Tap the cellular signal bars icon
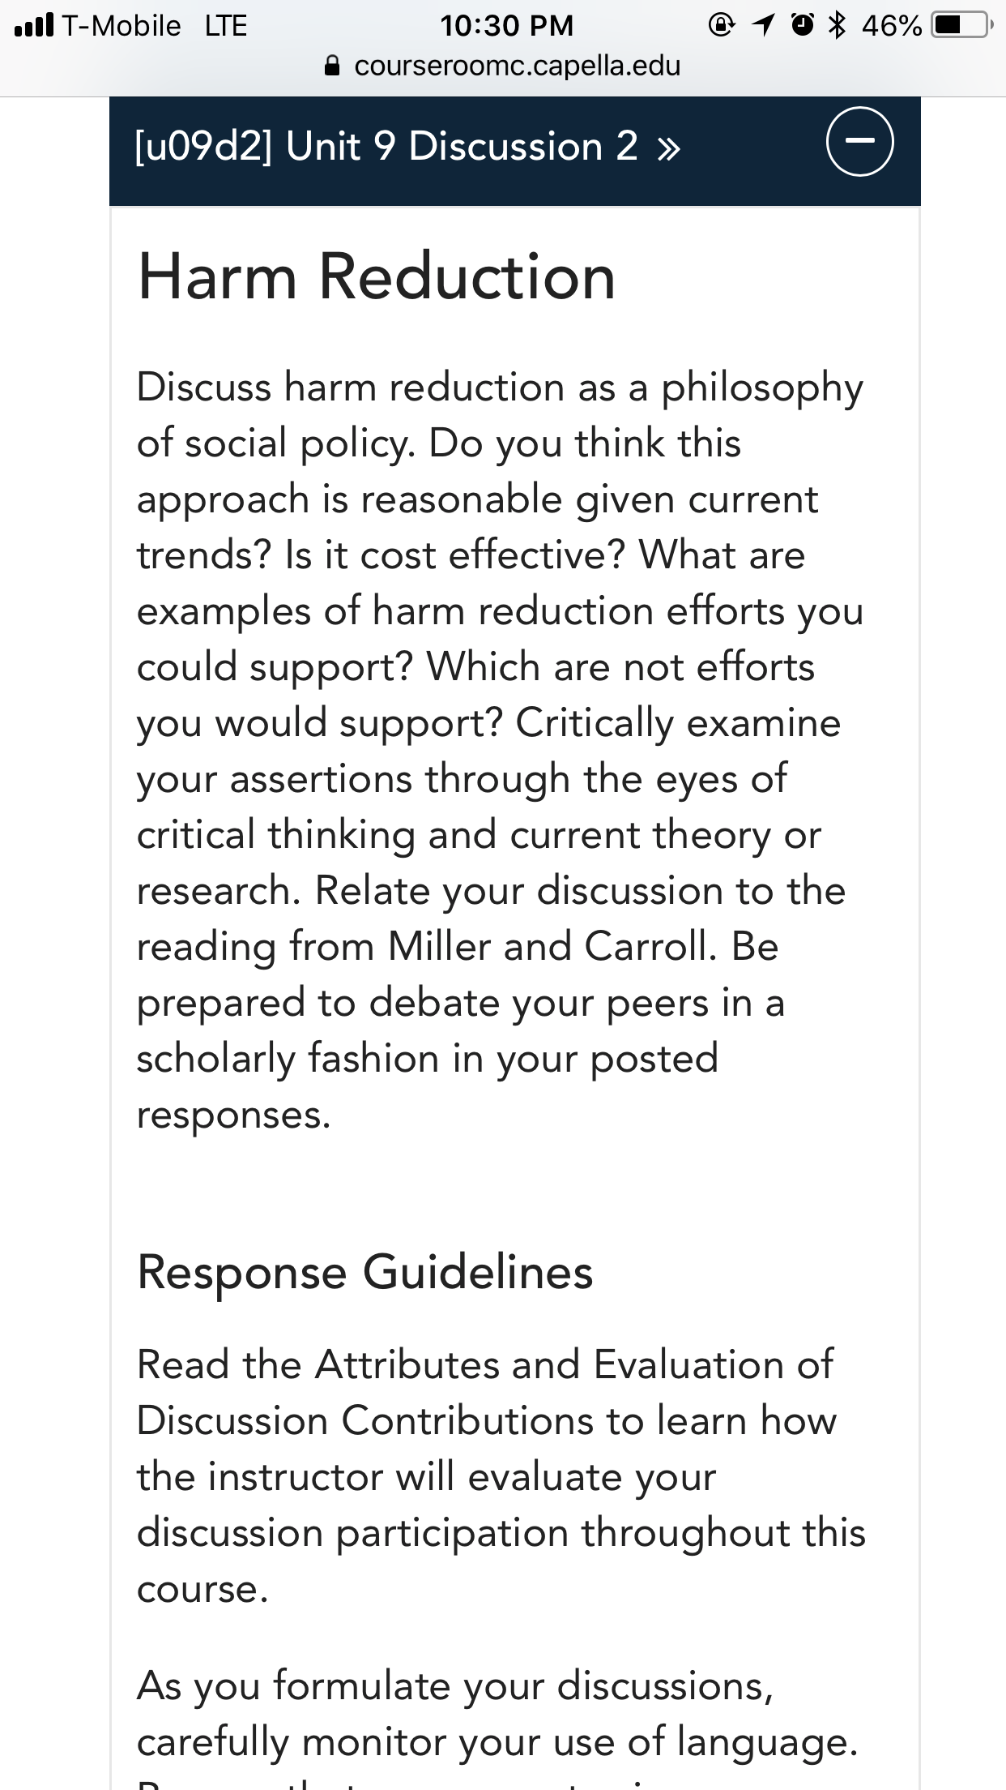Viewport: 1006px width, 1790px height. (x=34, y=25)
